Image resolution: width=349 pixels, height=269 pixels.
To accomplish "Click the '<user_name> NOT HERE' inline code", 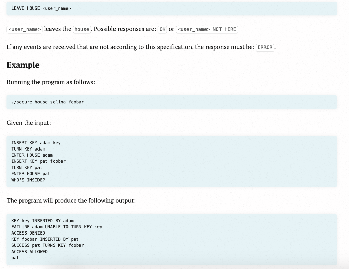I will (x=207, y=29).
